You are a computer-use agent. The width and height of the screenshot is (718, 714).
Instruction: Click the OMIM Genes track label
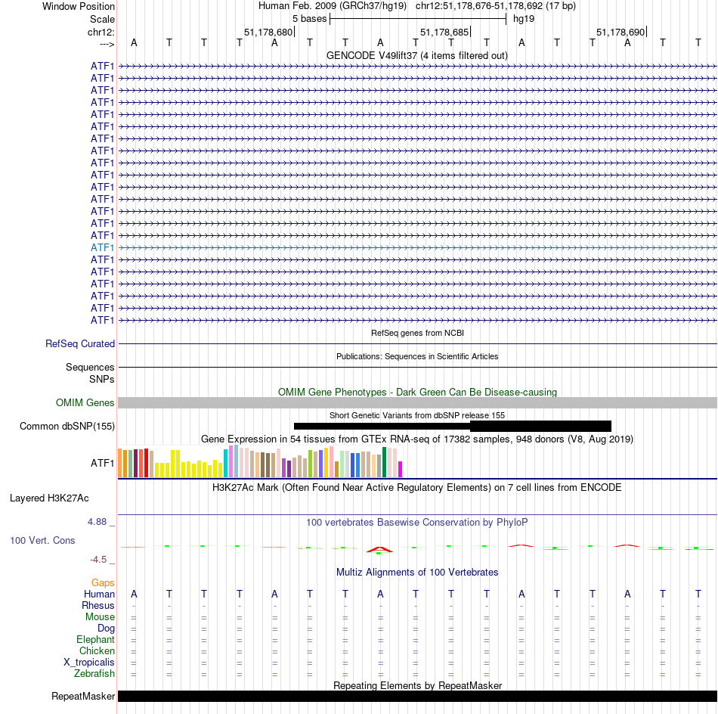click(85, 402)
